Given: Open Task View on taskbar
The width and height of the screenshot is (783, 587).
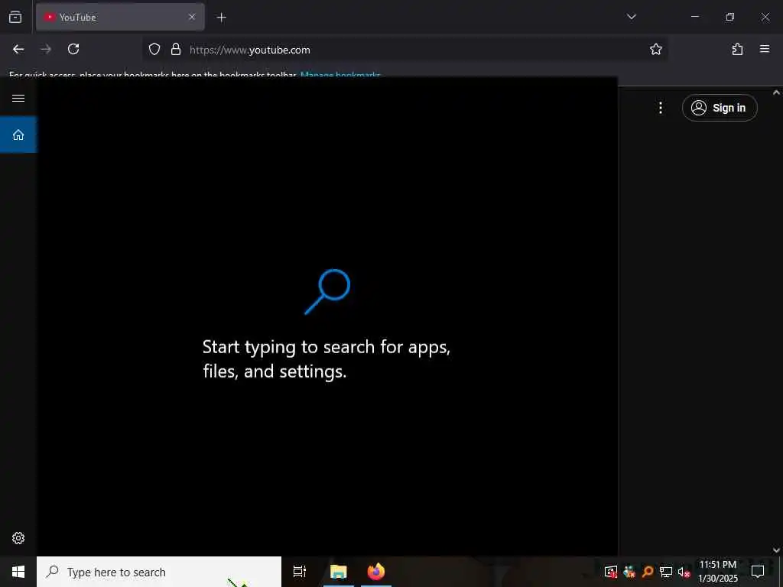Looking at the screenshot, I should point(300,572).
